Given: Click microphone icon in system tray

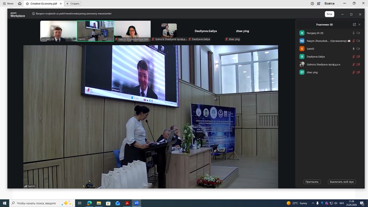Looking at the screenshot, I should point(317,203).
